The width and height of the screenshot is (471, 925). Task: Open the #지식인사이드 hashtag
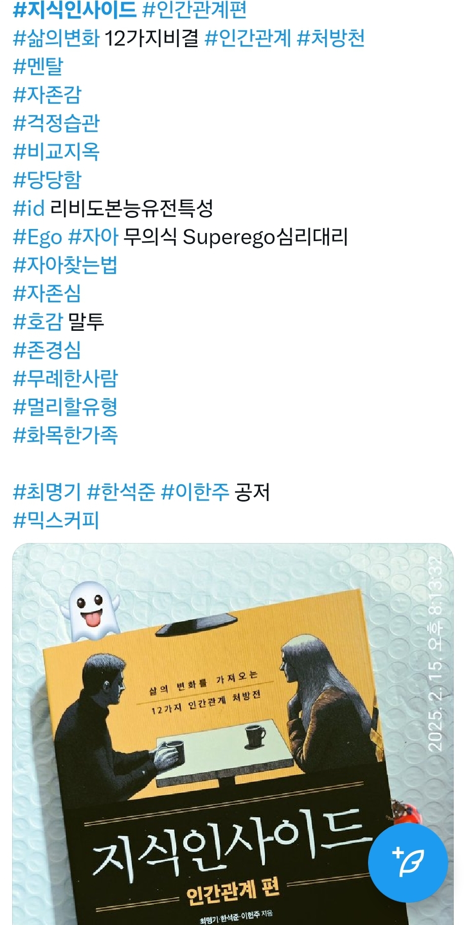click(75, 10)
